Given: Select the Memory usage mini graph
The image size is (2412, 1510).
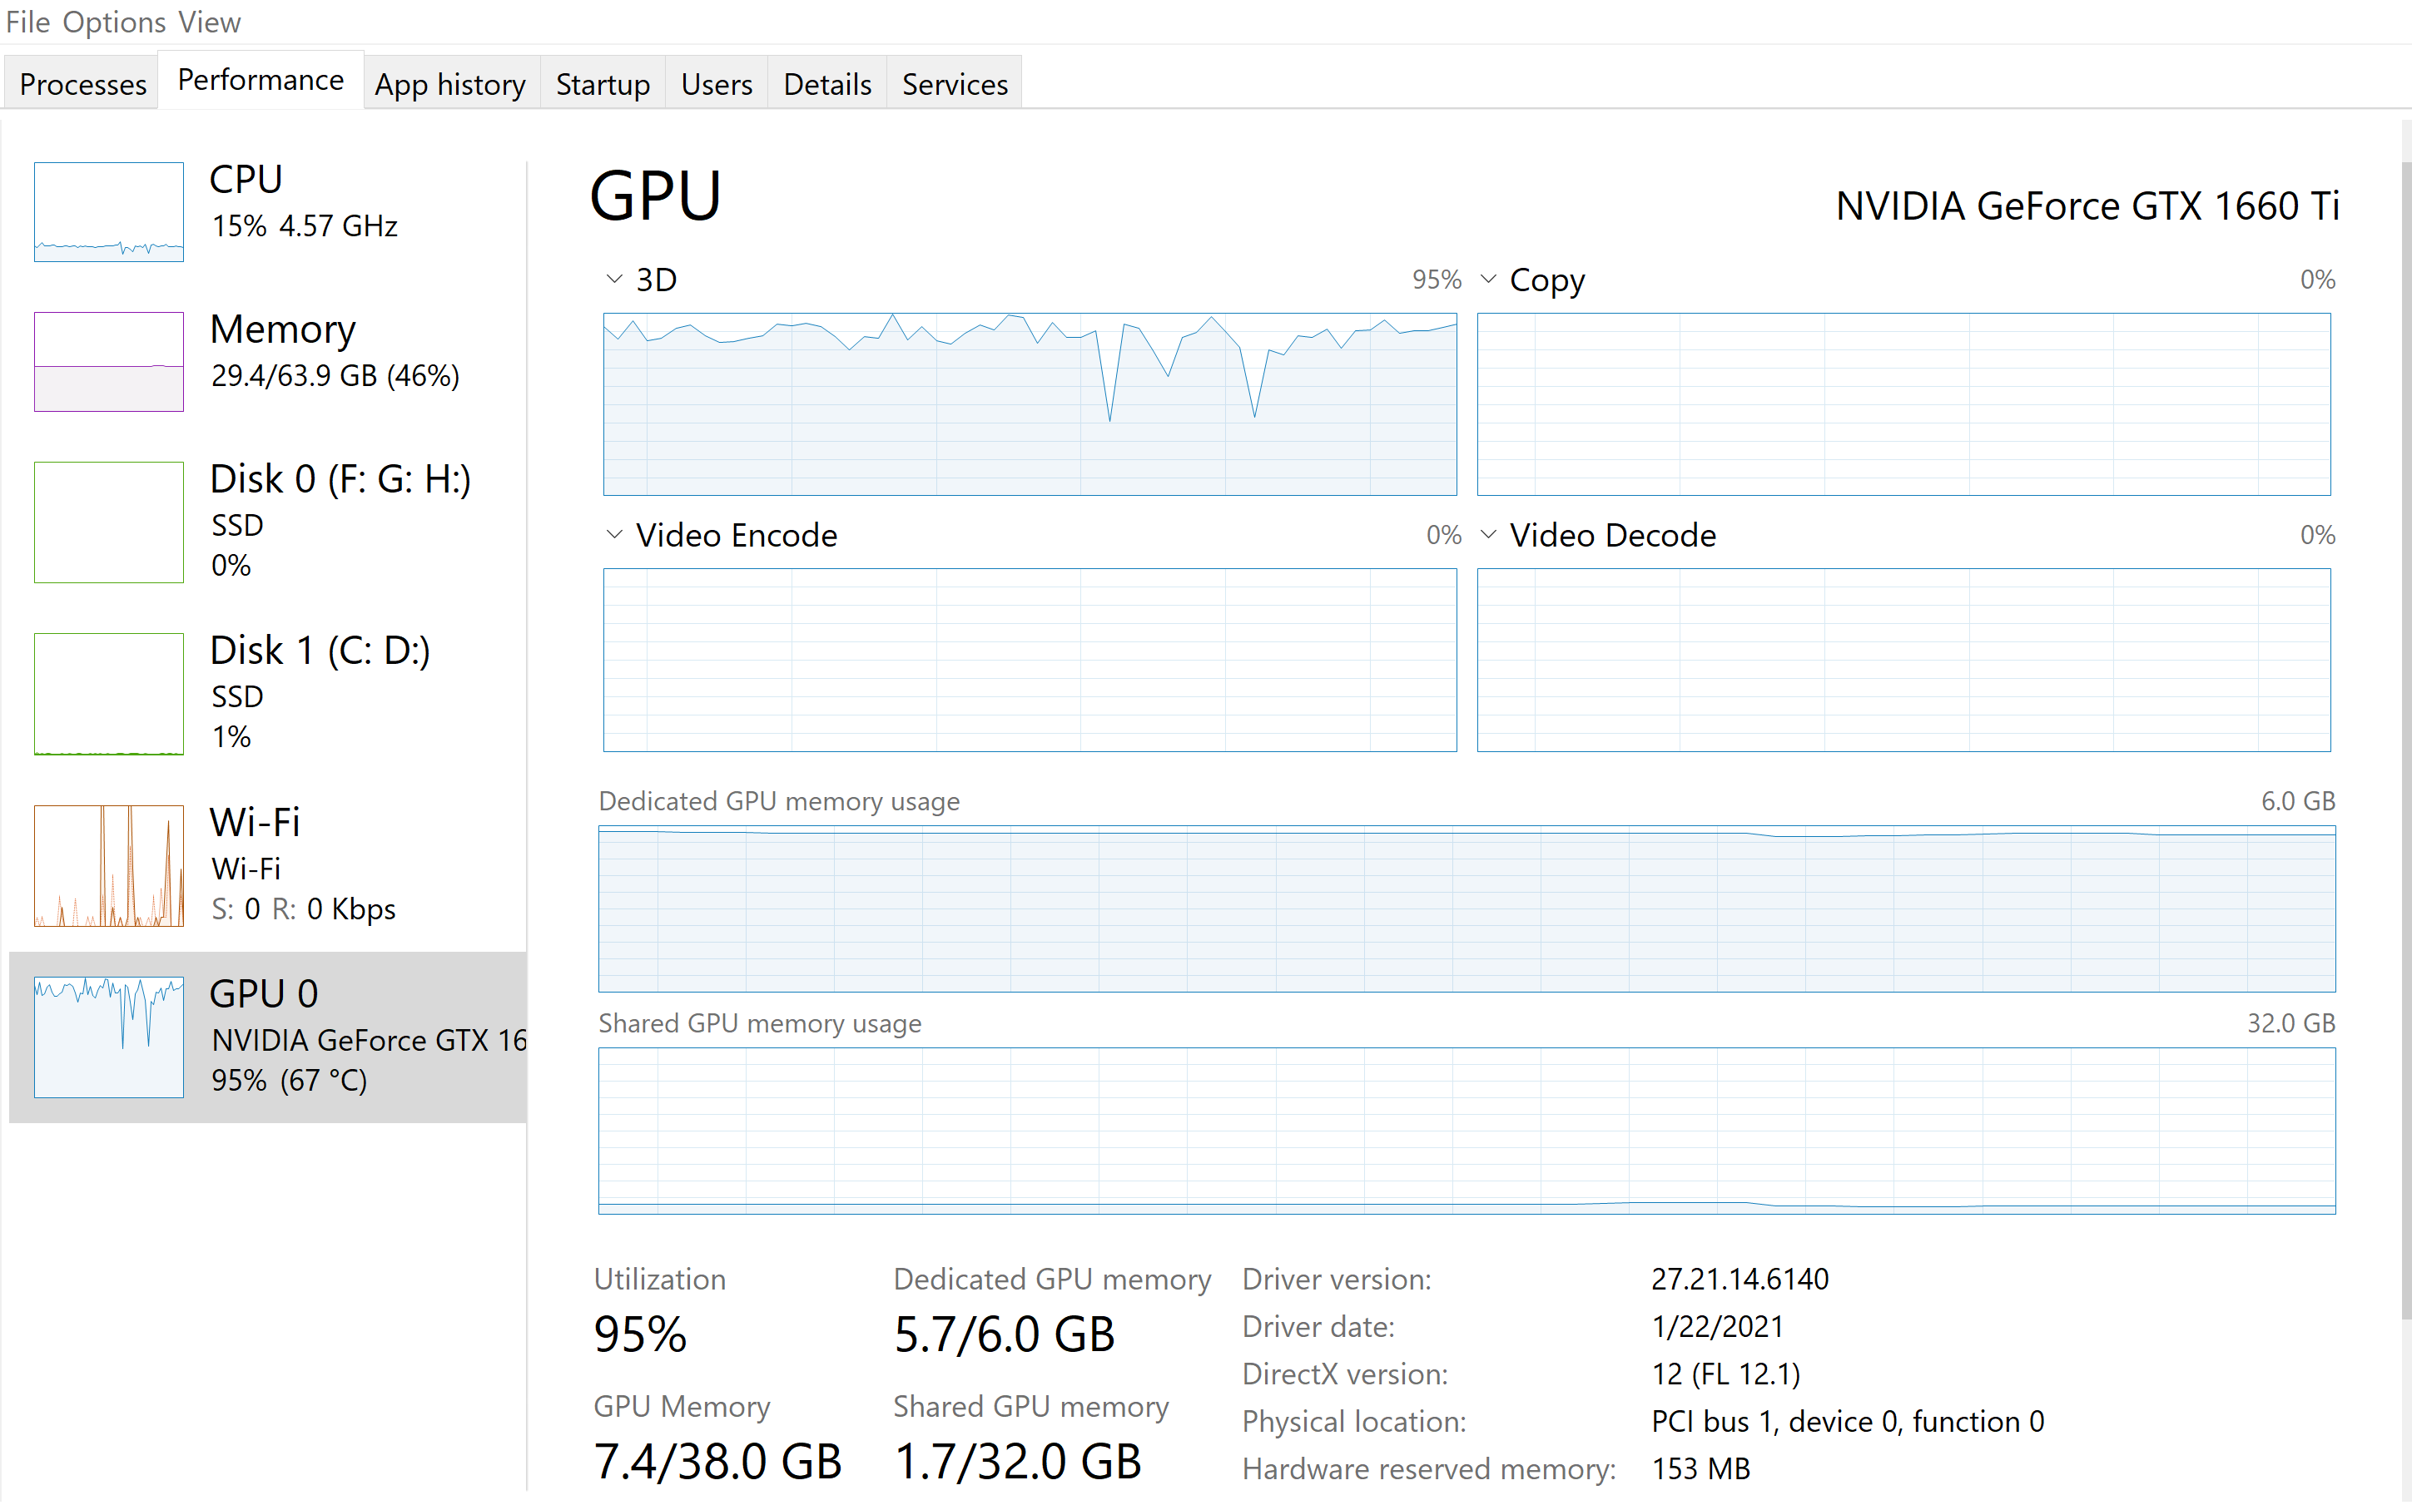Looking at the screenshot, I should 109,362.
